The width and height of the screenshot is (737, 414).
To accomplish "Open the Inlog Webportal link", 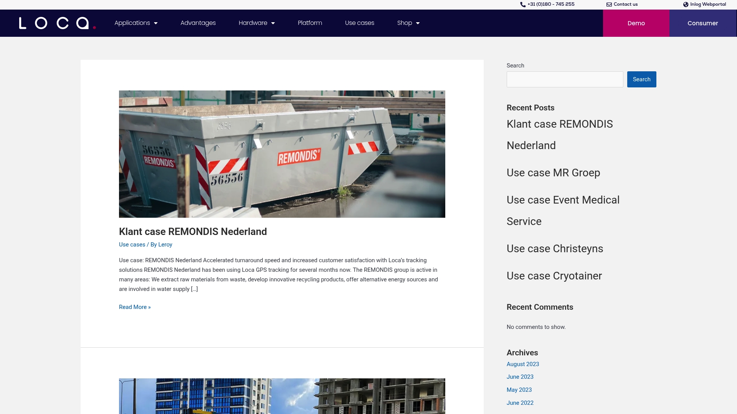I will pos(708,5).
